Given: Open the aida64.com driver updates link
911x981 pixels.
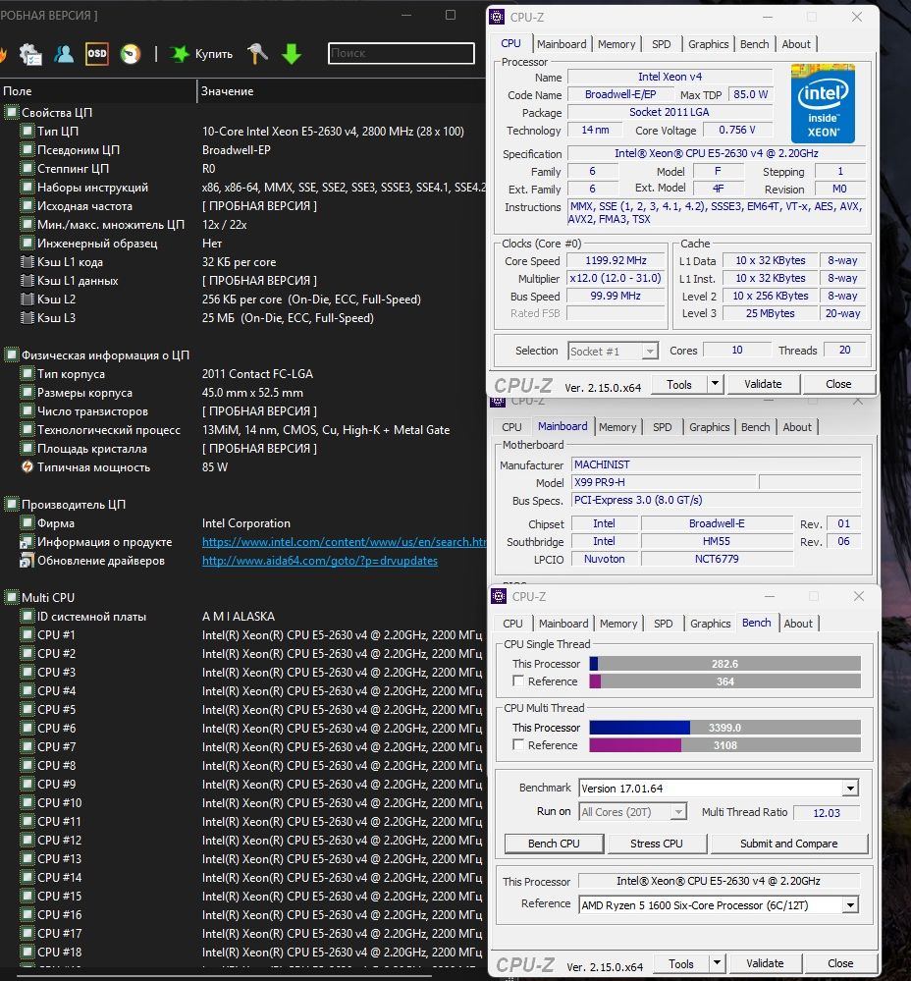Looking at the screenshot, I should point(319,561).
